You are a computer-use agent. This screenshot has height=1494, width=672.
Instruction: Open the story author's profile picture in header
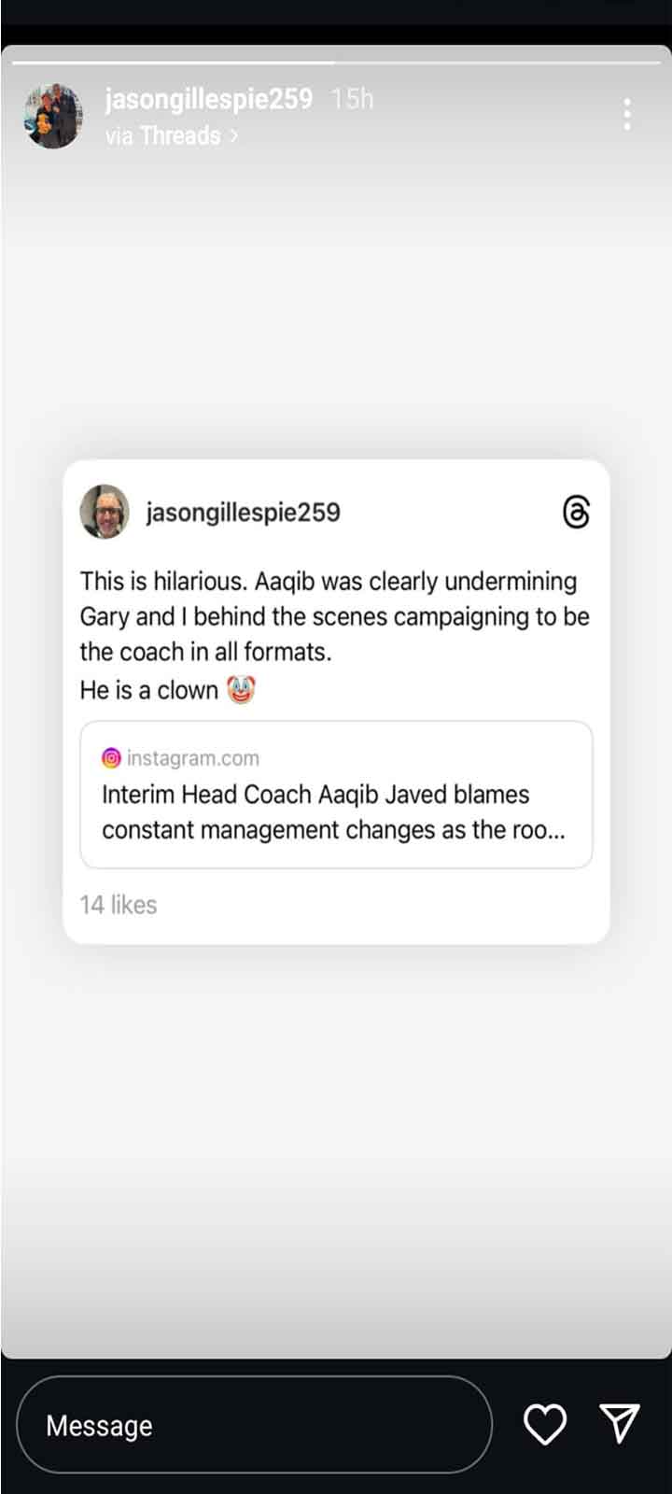(52, 116)
